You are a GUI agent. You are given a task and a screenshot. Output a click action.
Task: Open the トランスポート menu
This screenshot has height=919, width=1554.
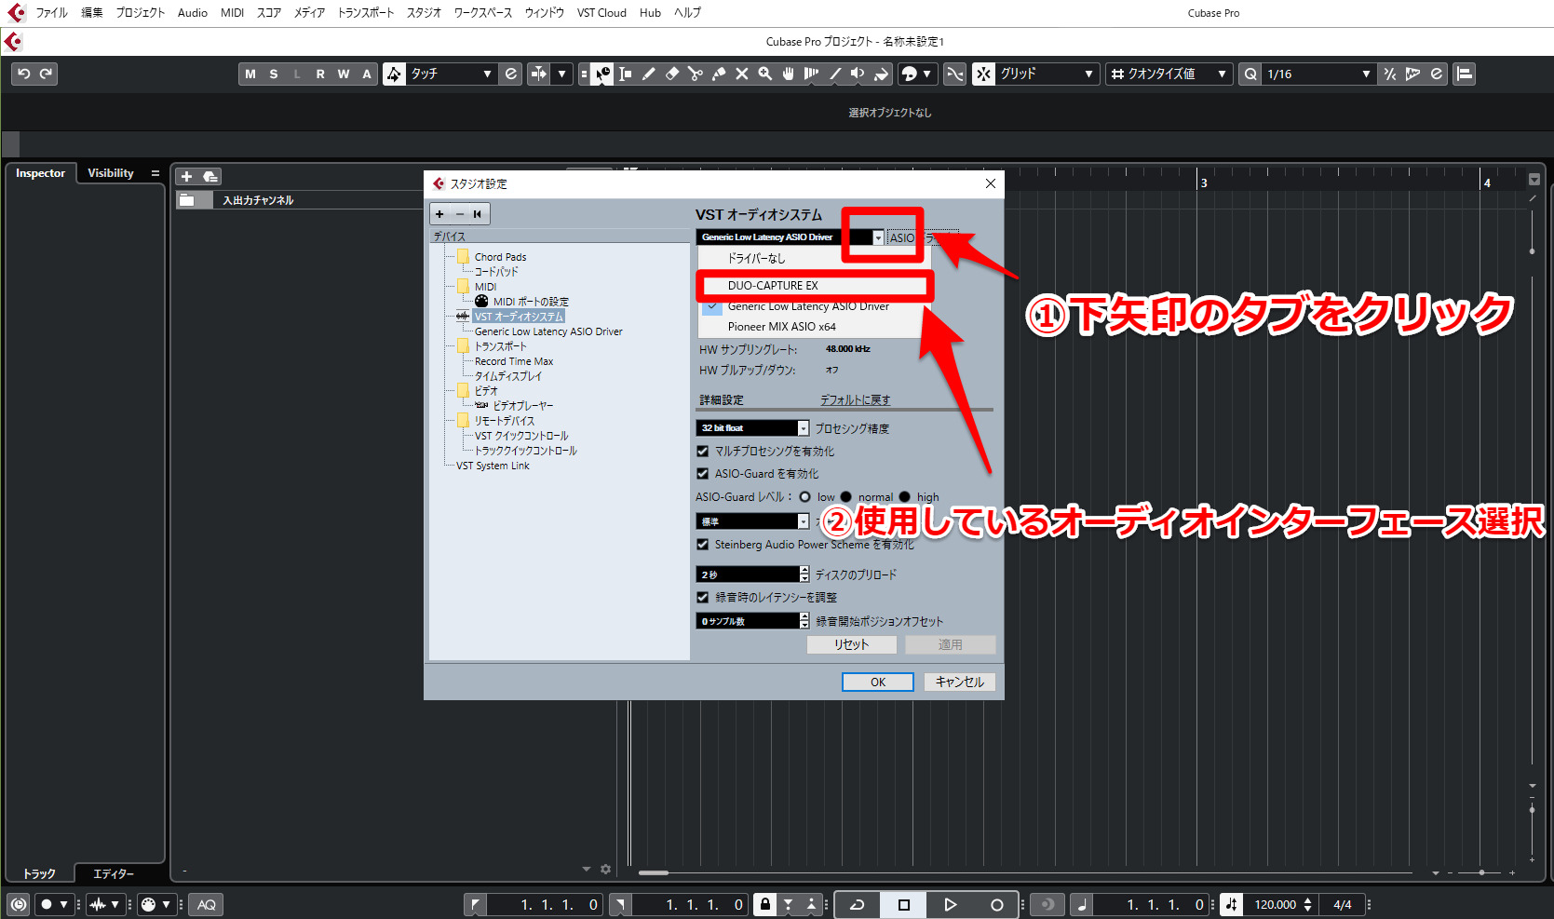(365, 13)
